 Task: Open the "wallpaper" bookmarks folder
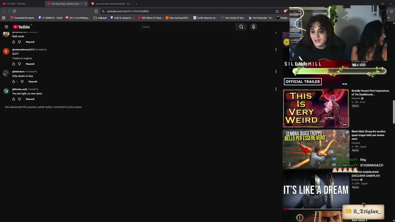pos(100,18)
